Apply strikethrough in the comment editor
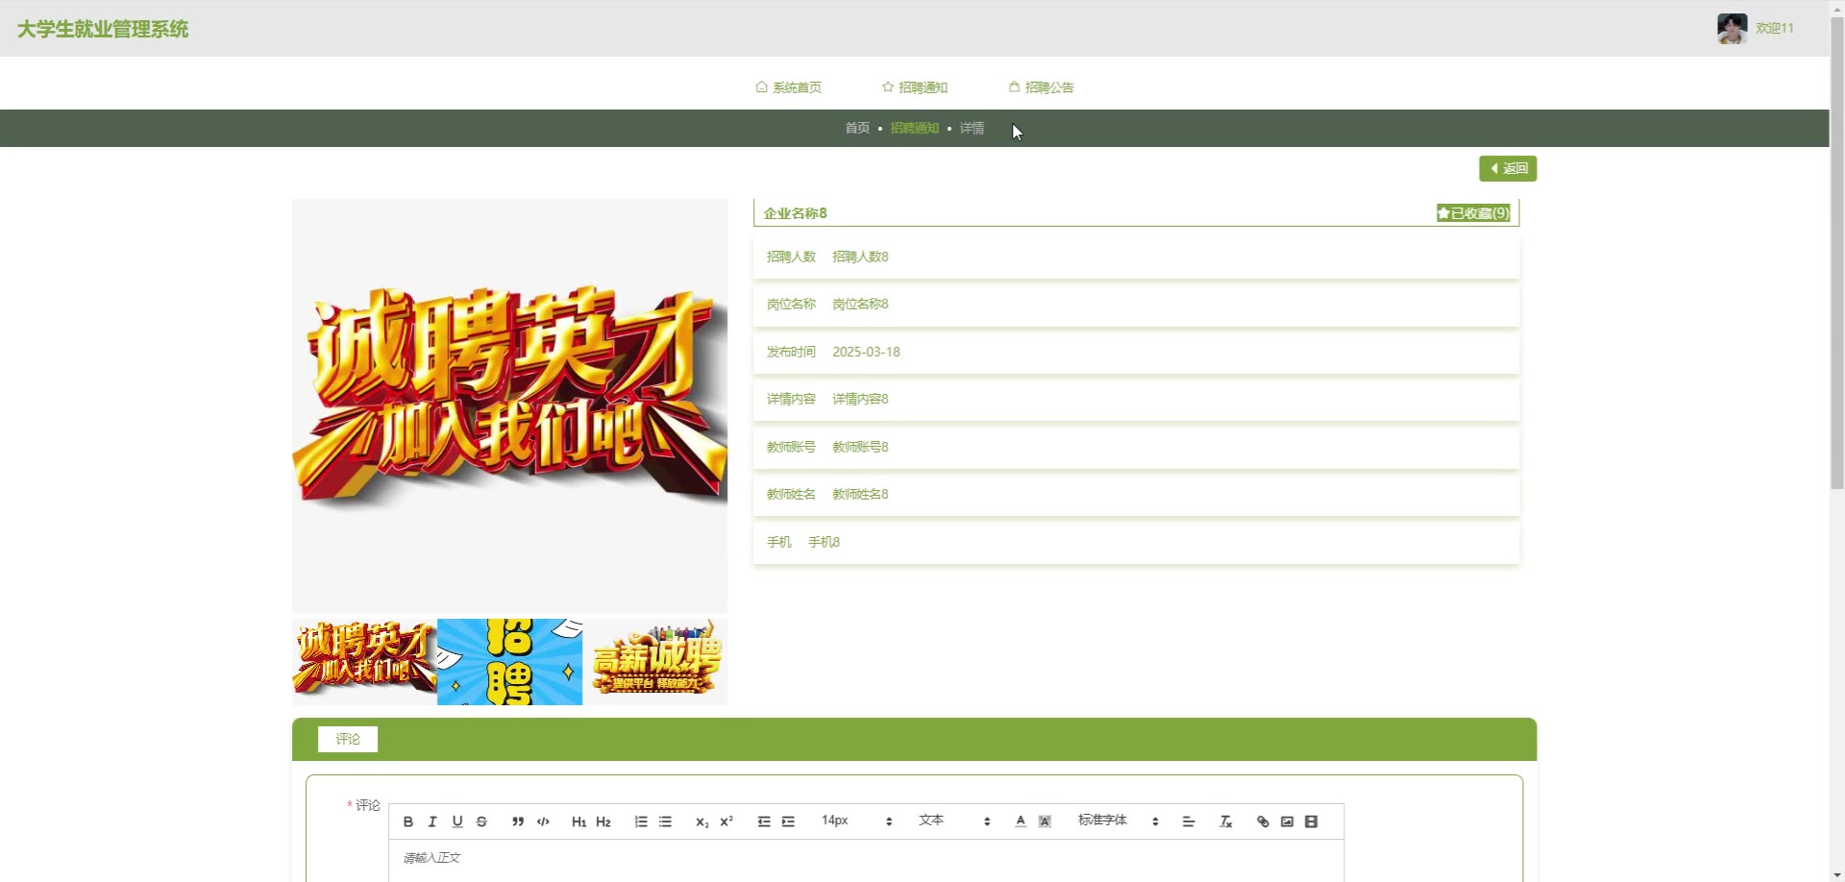Image resolution: width=1845 pixels, height=882 pixels. (481, 821)
